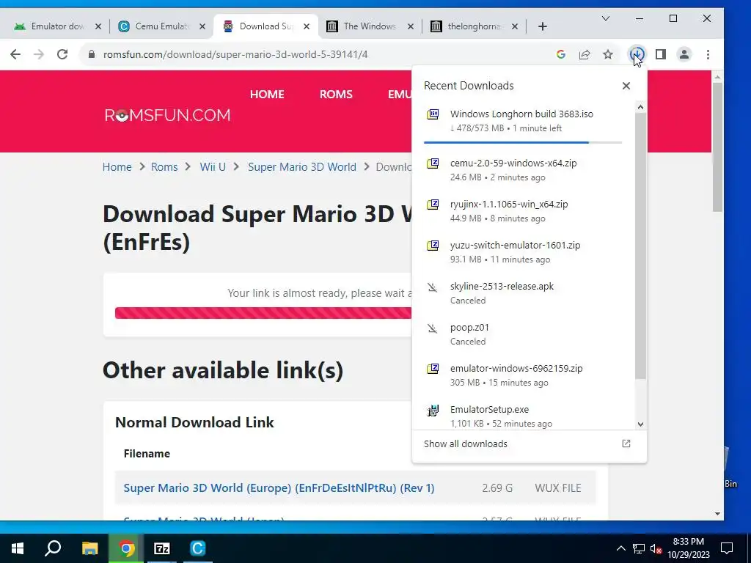Image resolution: width=751 pixels, height=563 pixels.
Task: Bookmark this page with the star
Action: click(x=608, y=54)
